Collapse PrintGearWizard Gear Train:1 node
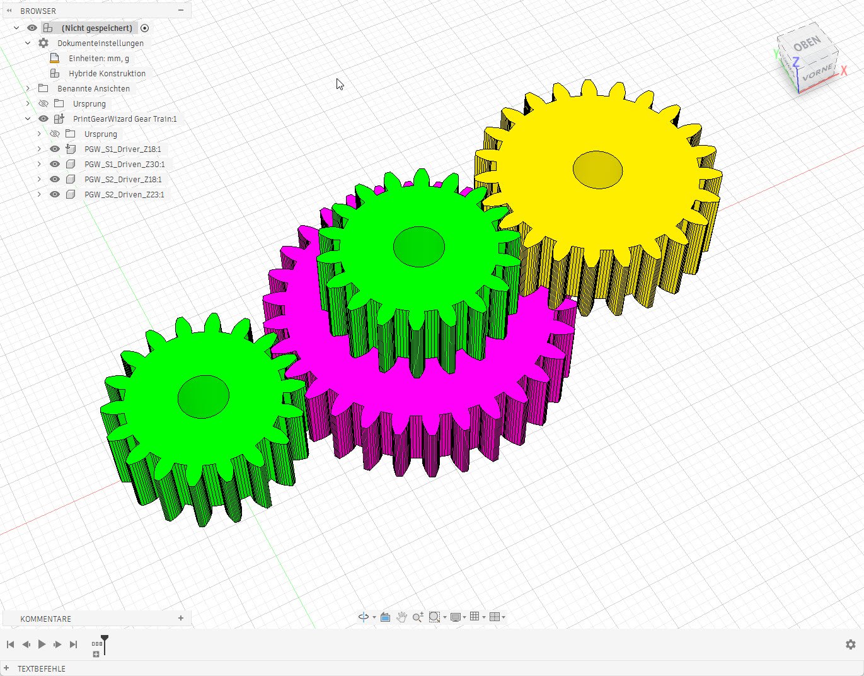The height and width of the screenshot is (676, 864). 28,119
